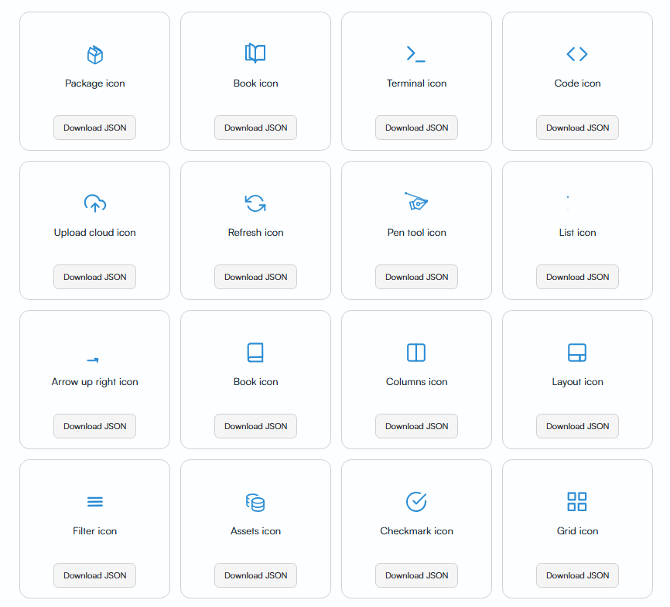The height and width of the screenshot is (607, 670).
Task: Select the Filter icon
Action: coord(94,502)
